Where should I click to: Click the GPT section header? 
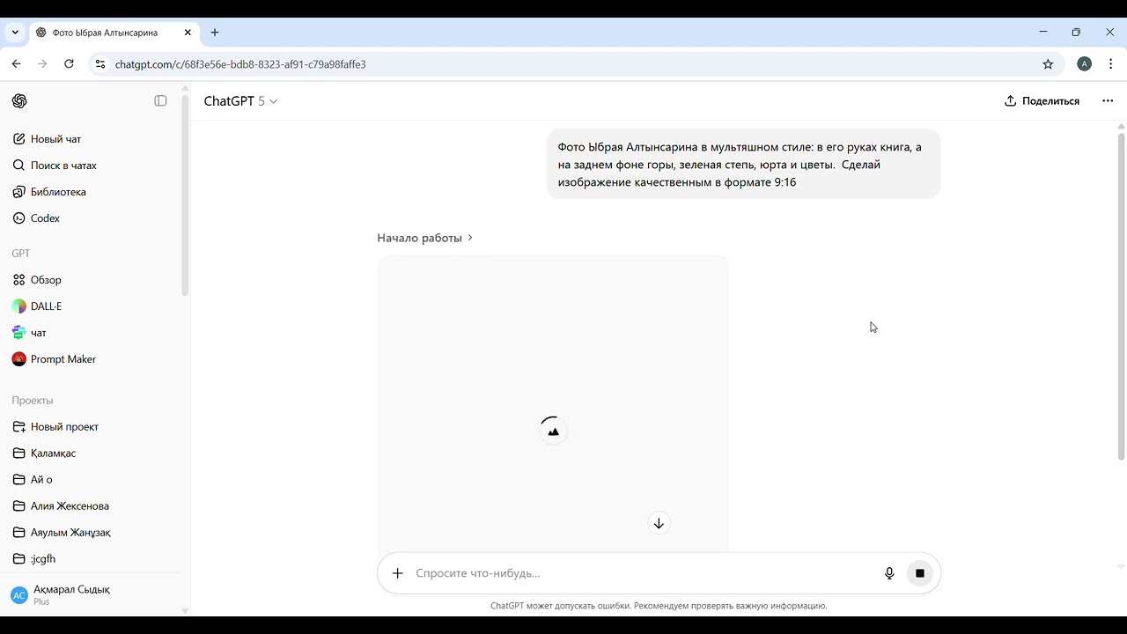click(21, 254)
